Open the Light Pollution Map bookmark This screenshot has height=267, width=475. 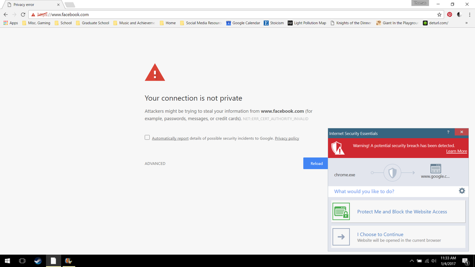click(x=307, y=23)
